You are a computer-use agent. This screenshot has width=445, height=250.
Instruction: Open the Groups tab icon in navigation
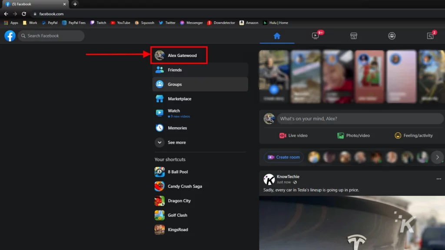392,36
